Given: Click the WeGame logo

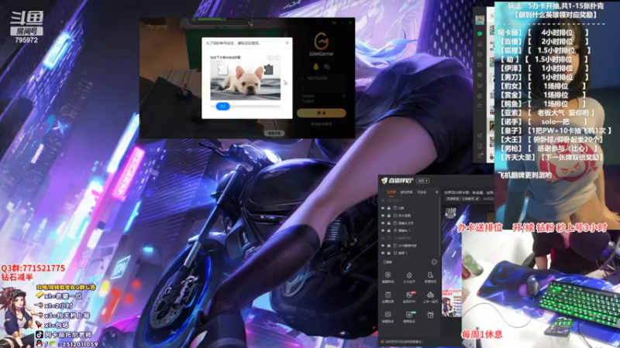Looking at the screenshot, I should (321, 44).
